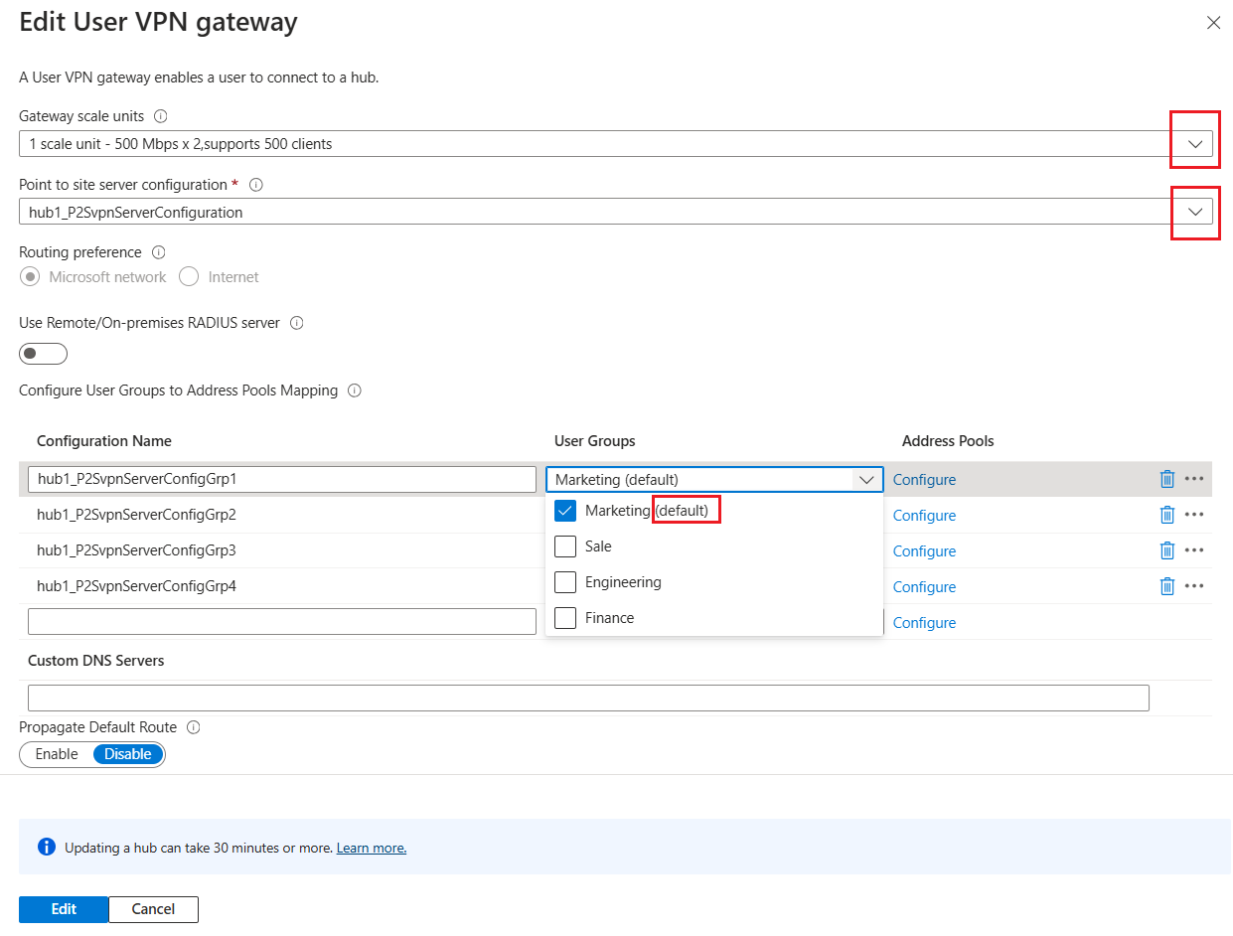1233x936 pixels.
Task: Enable Propagate Default Route
Action: (55, 754)
